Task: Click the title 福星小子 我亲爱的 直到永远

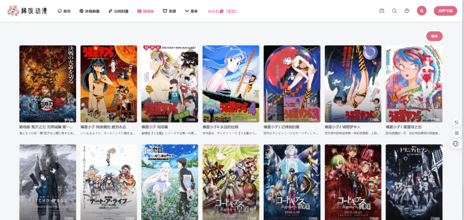Action: [102, 127]
